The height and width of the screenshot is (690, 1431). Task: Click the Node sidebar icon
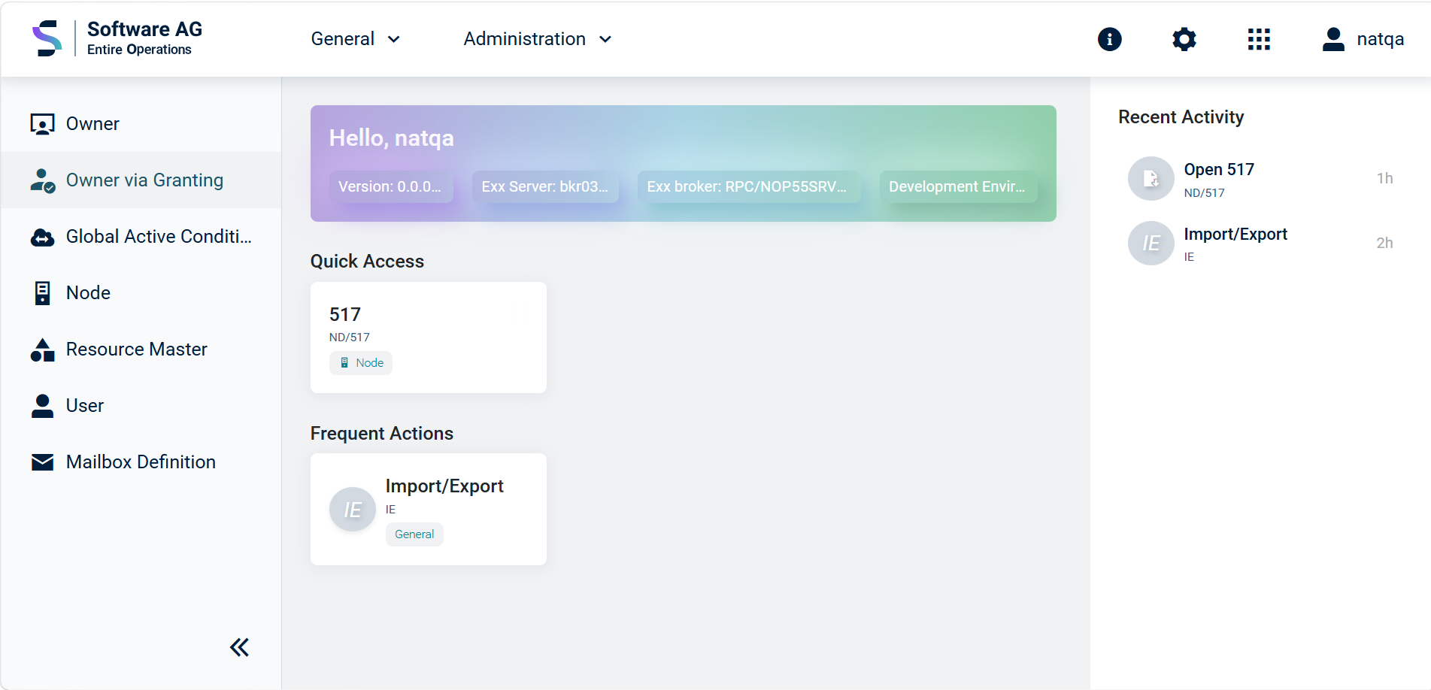pyautogui.click(x=42, y=293)
